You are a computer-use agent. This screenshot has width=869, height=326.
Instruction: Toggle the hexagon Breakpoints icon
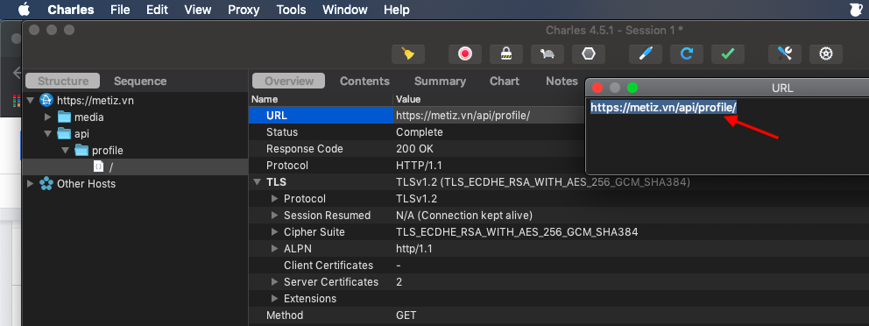pyautogui.click(x=589, y=53)
